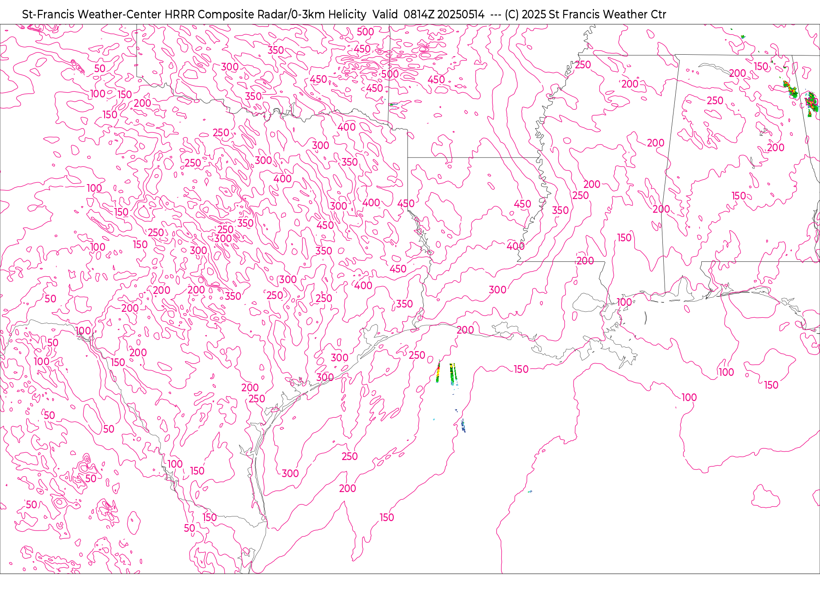
Task: Click the "(C) 2025 St Francis Weather Ctr" copyright text
Action: click(x=585, y=15)
